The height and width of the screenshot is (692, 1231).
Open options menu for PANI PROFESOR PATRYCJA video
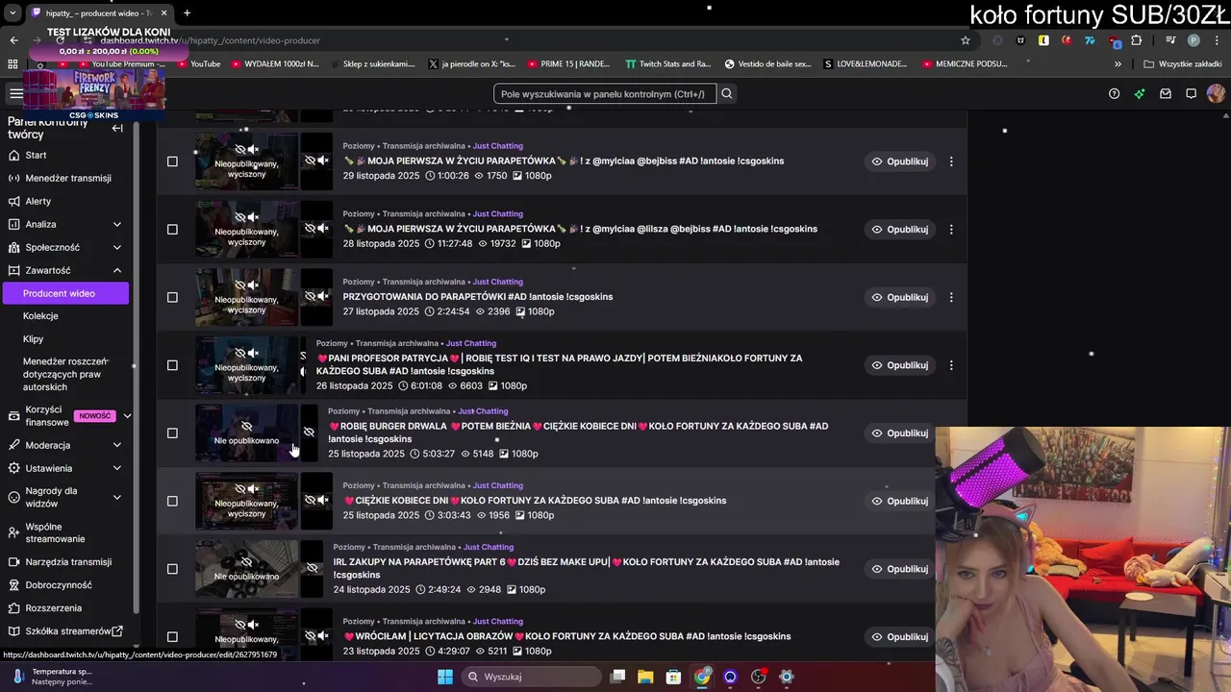951,365
